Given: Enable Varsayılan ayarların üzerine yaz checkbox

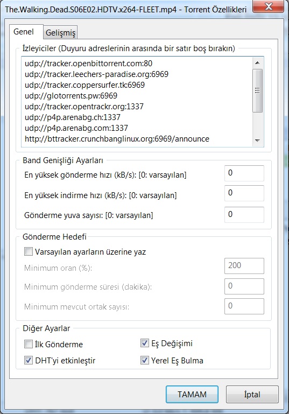Looking at the screenshot, I should click(x=28, y=251).
